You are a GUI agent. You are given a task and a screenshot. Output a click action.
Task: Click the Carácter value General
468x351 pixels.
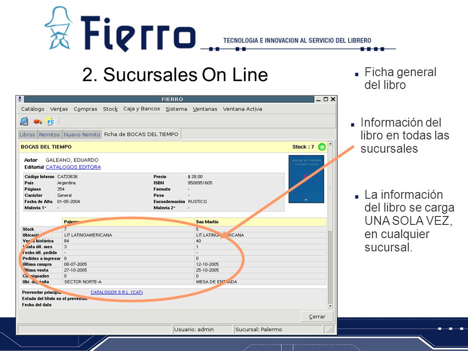[x=65, y=195]
